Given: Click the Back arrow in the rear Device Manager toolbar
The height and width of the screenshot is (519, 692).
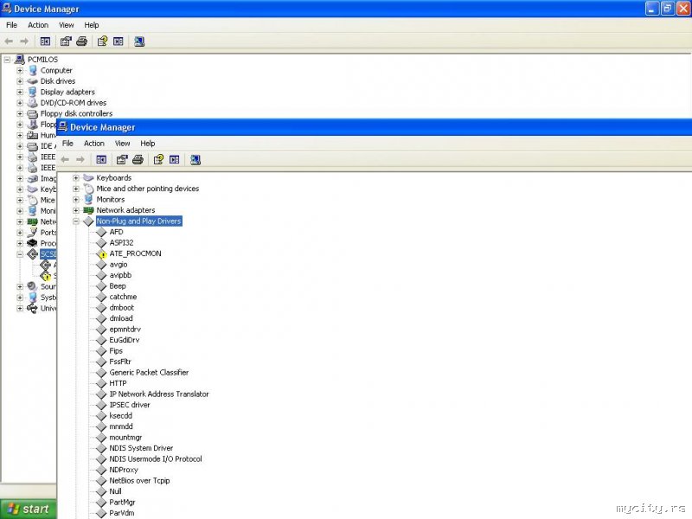Looking at the screenshot, I should [9, 42].
